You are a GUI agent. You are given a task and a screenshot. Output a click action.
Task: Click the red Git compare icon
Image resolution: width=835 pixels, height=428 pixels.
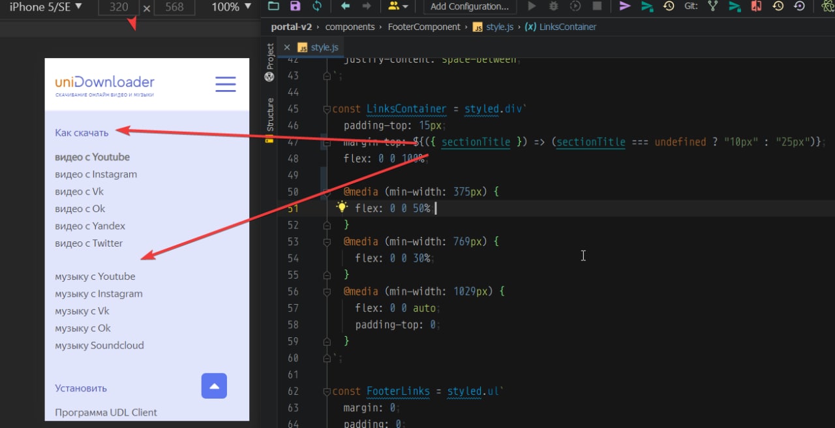[x=756, y=7]
